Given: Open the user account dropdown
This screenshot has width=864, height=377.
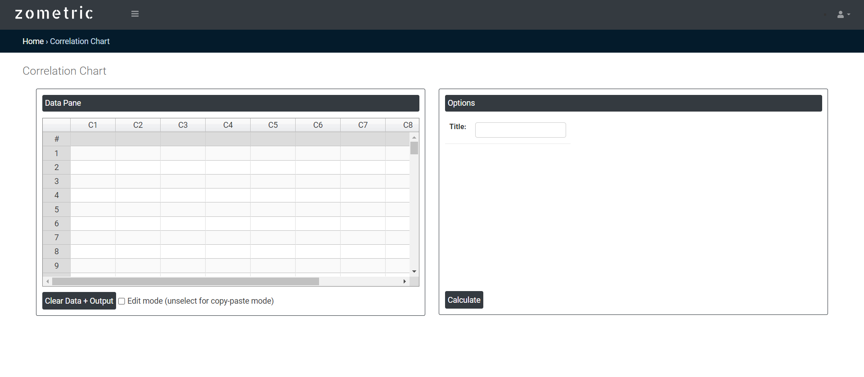Looking at the screenshot, I should (x=843, y=14).
